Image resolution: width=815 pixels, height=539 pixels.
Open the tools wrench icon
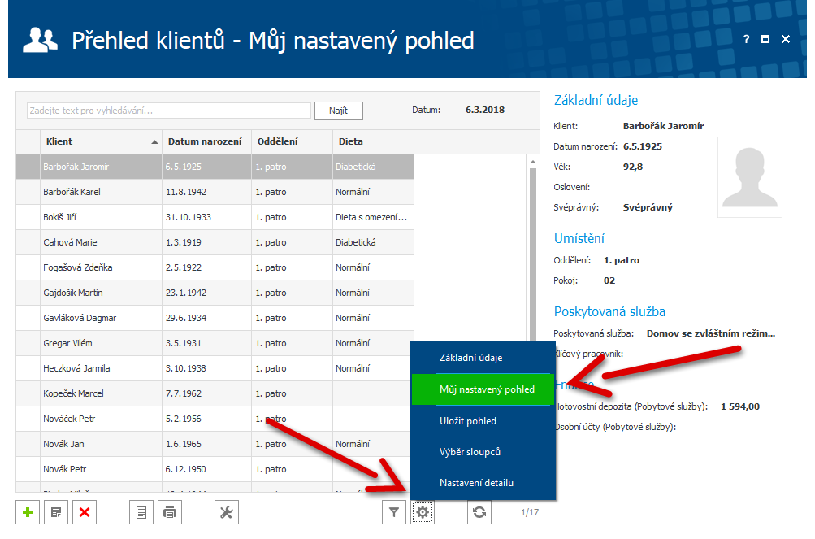[227, 512]
